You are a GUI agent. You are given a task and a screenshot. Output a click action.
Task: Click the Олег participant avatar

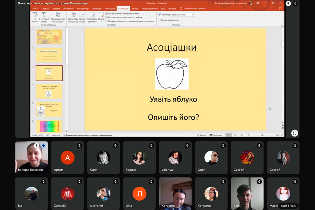[x=211, y=157]
